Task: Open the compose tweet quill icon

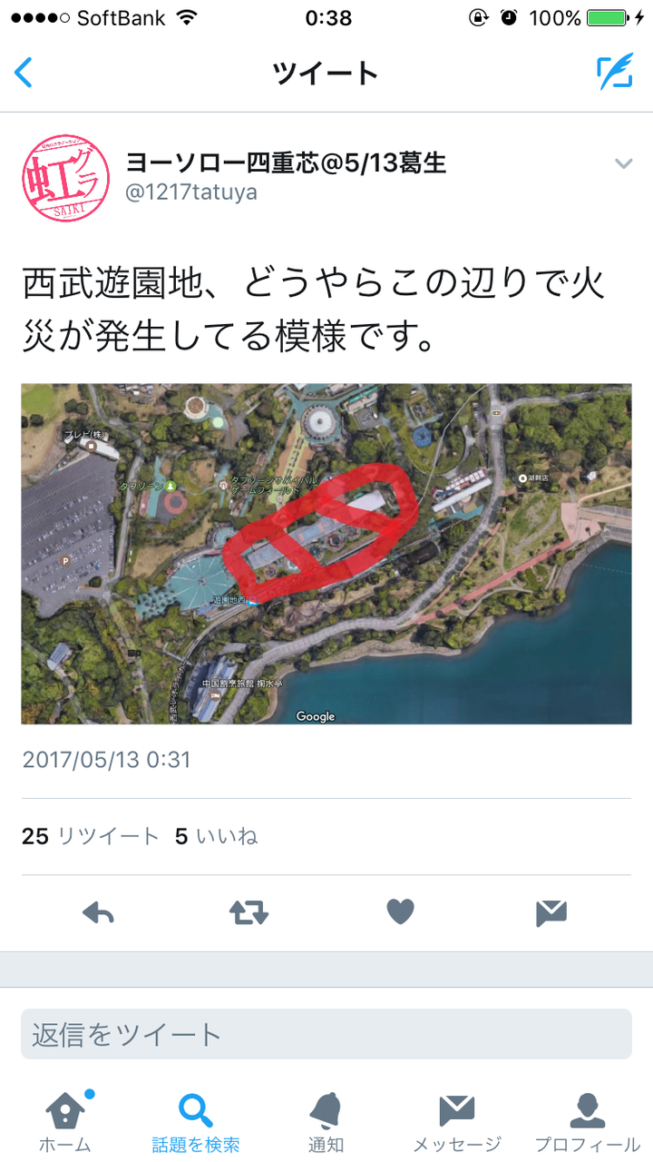Action: tap(614, 73)
